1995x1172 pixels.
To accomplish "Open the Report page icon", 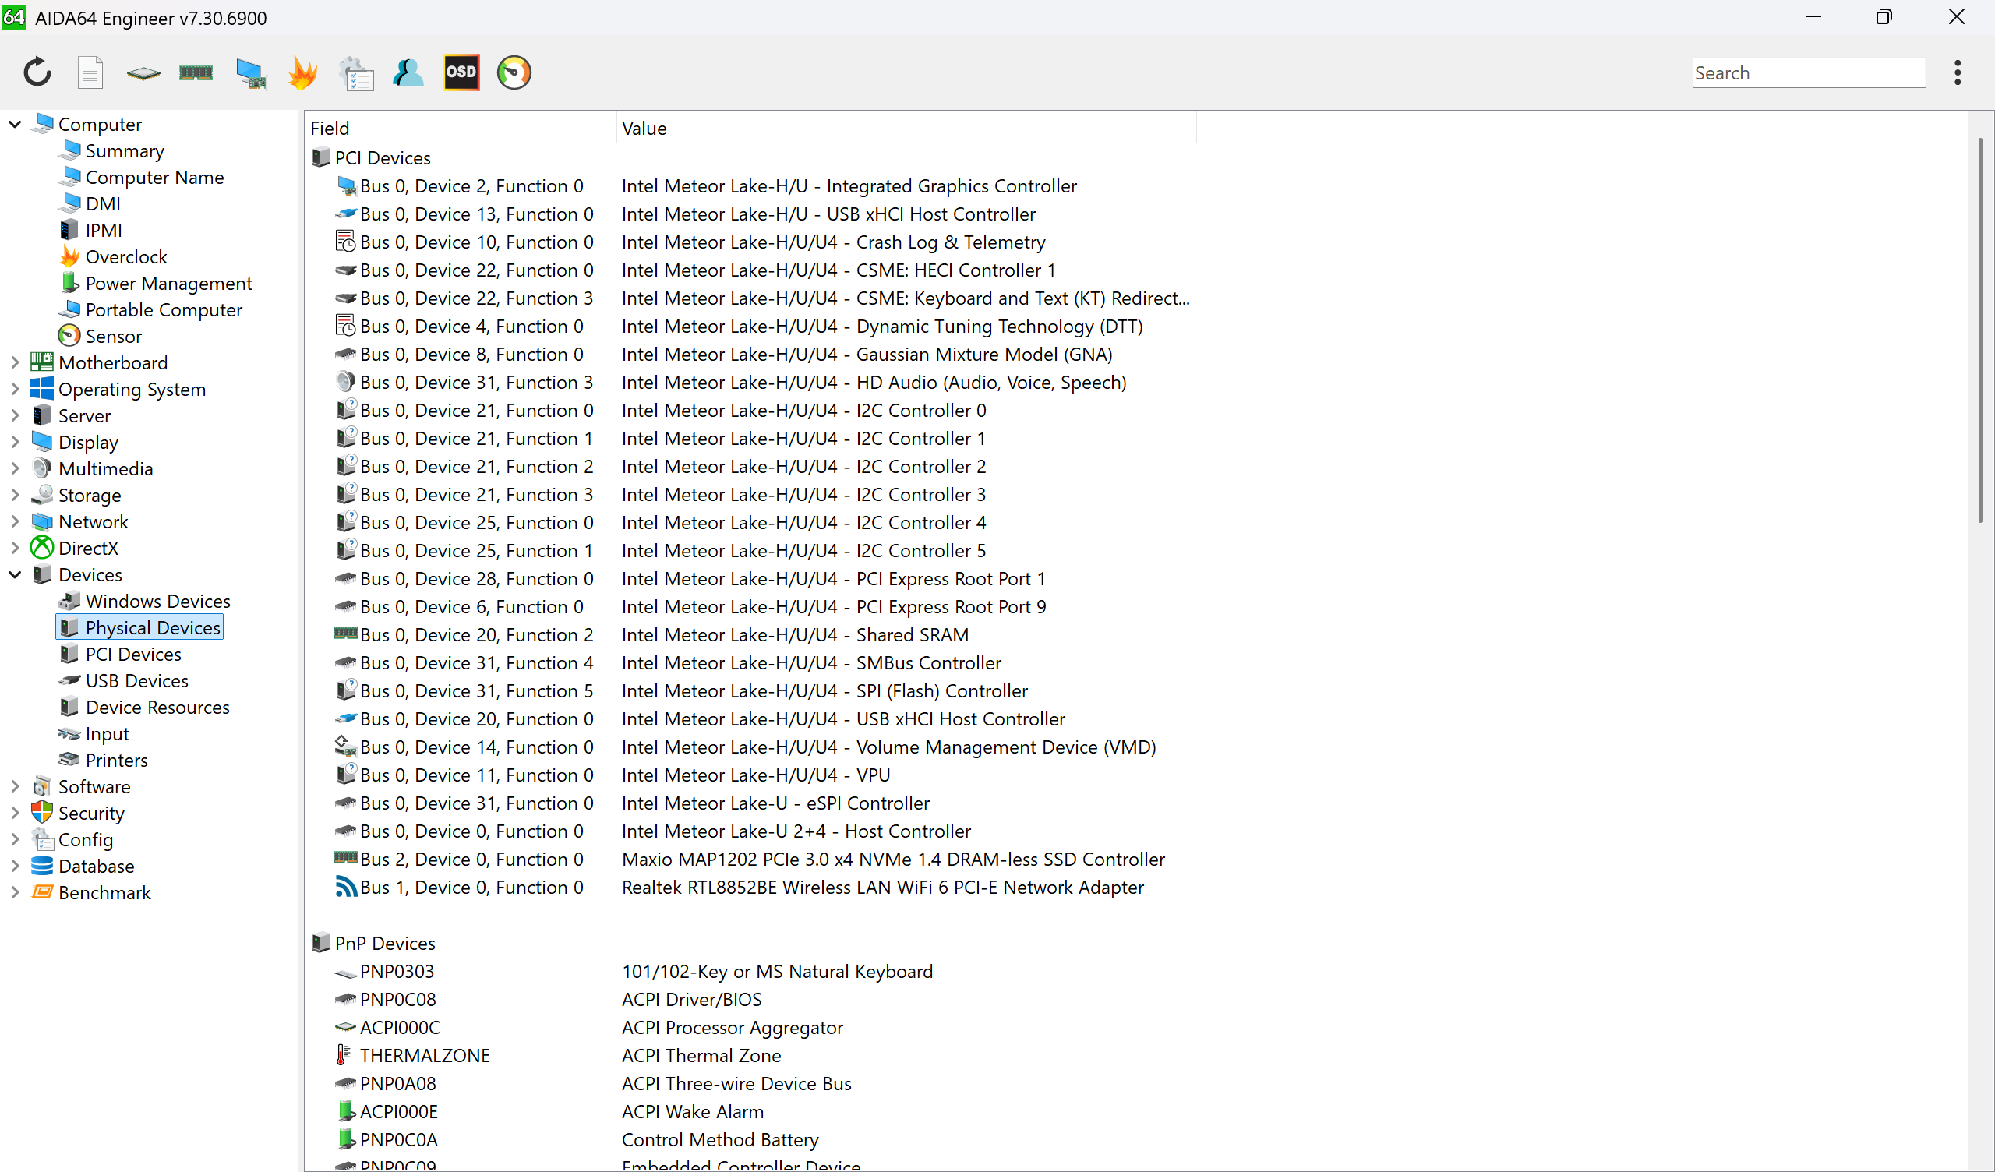I will click(90, 72).
